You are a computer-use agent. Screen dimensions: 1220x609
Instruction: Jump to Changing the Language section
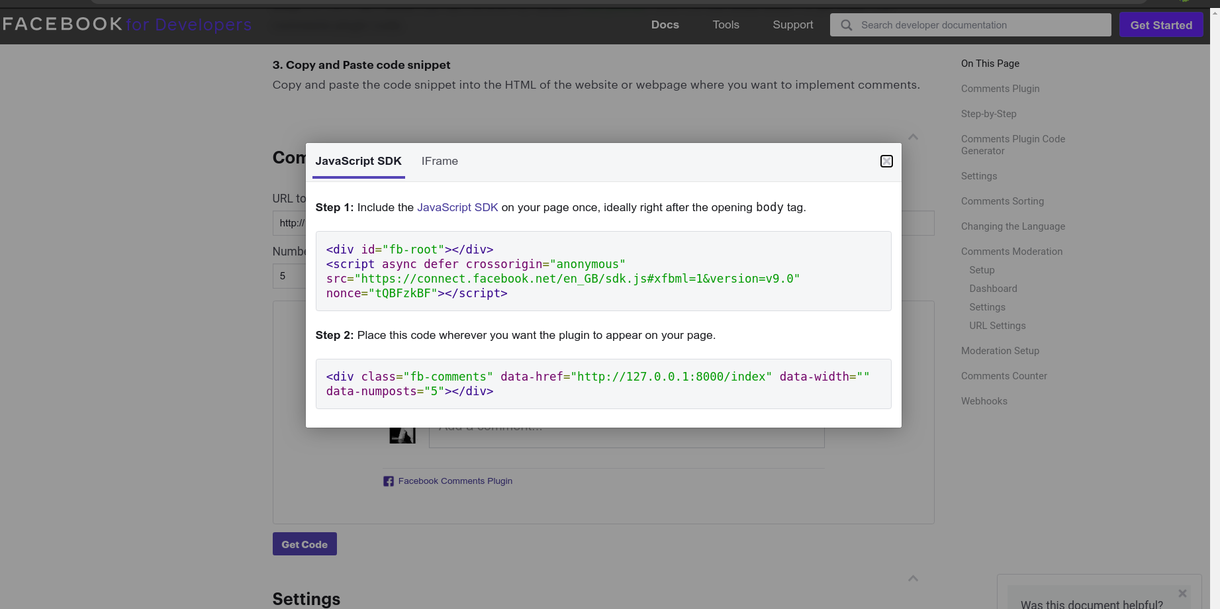1013,226
